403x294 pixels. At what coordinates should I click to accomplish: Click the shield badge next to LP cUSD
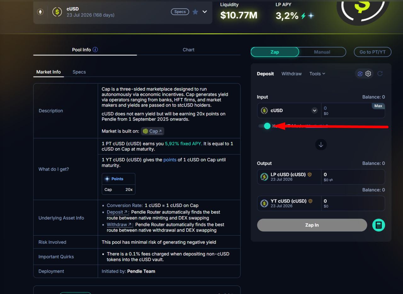click(309, 174)
